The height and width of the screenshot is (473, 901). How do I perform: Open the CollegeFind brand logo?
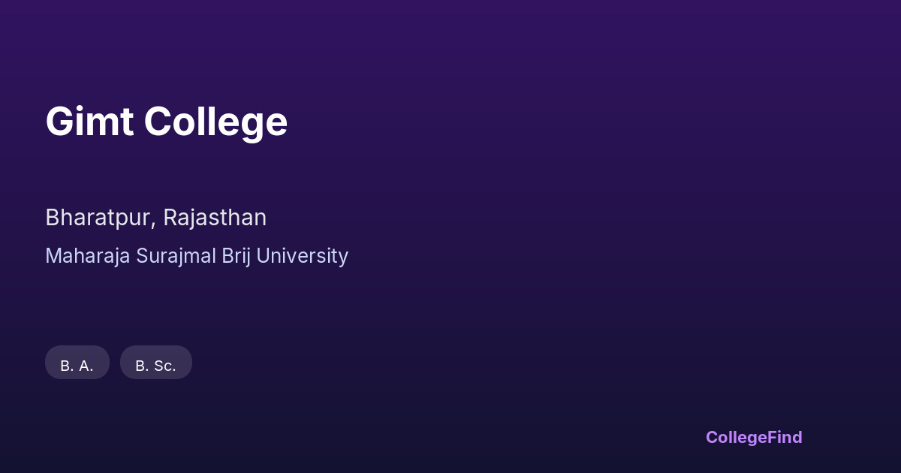click(x=754, y=437)
